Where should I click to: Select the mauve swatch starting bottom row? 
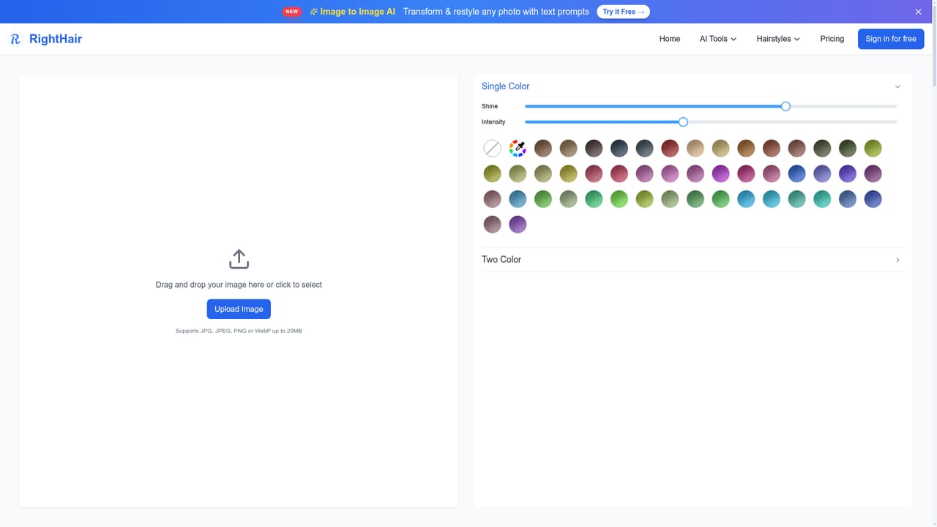tap(493, 224)
